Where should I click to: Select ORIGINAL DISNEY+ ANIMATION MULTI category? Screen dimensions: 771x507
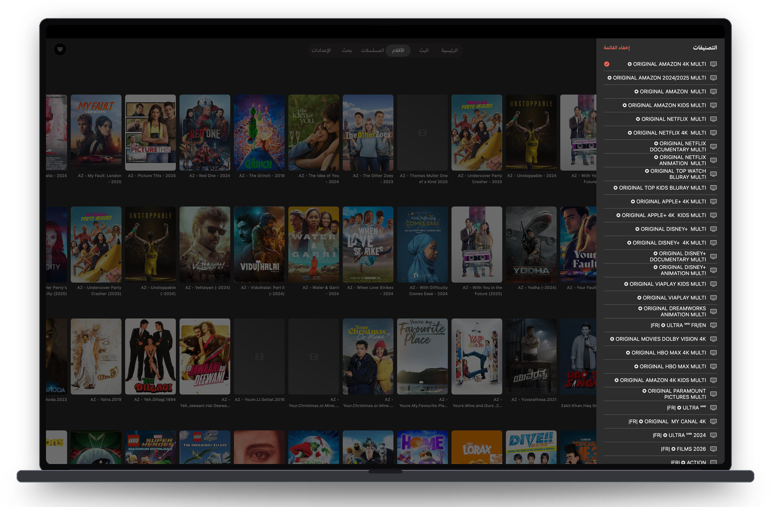(x=660, y=270)
